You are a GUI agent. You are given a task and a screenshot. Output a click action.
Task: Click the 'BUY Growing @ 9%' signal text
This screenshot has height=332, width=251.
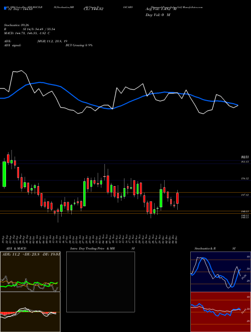(79, 45)
